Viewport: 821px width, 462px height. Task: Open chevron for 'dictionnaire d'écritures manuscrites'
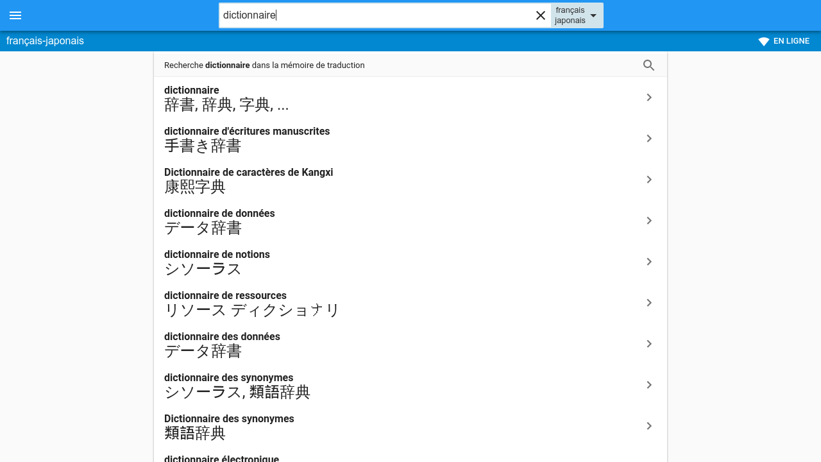coord(649,139)
